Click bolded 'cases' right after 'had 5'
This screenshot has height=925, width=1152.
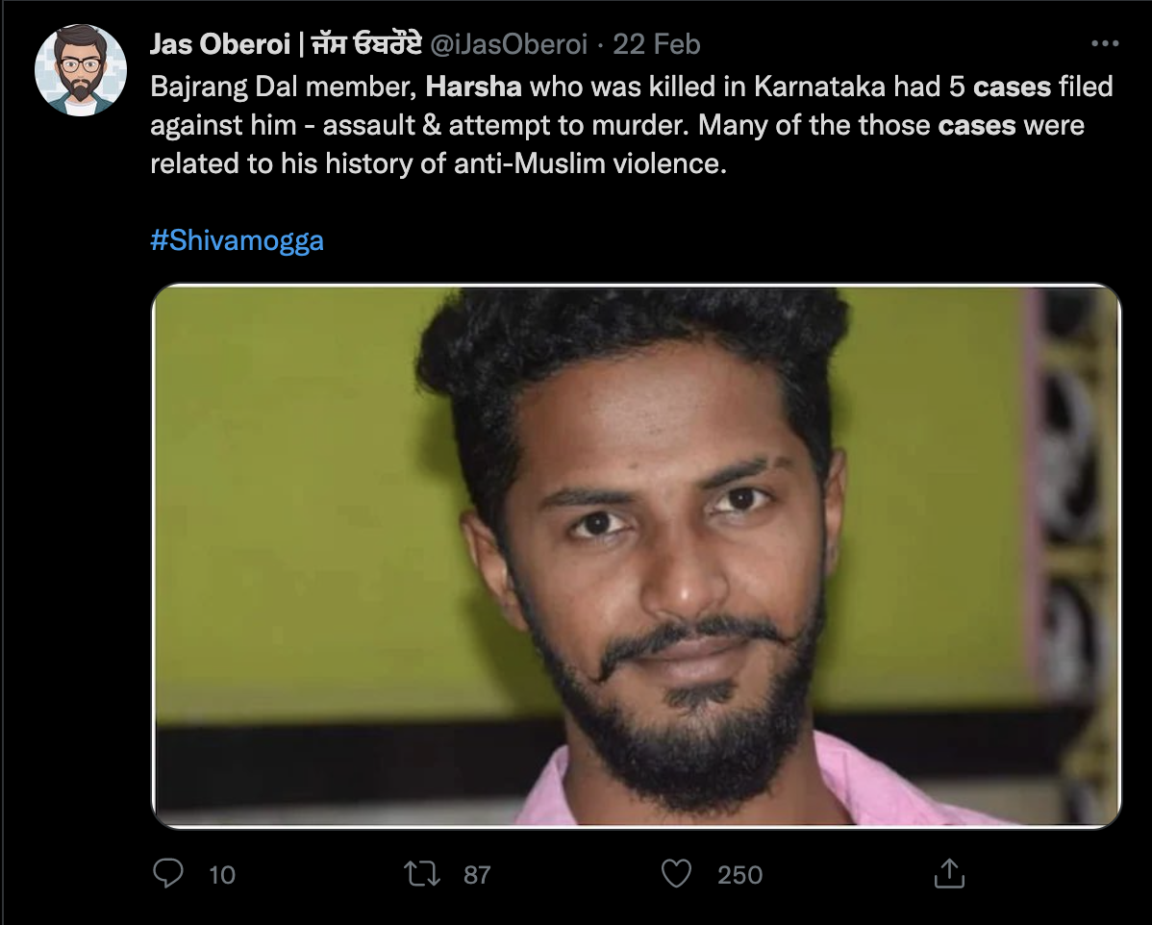tap(1012, 87)
